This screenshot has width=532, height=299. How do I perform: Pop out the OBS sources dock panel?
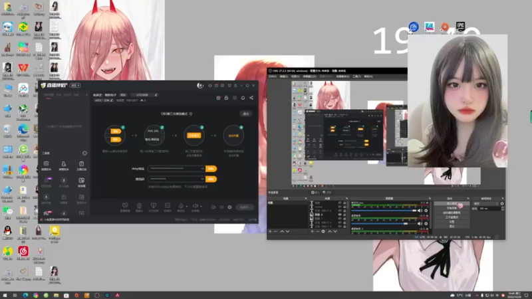346,198
